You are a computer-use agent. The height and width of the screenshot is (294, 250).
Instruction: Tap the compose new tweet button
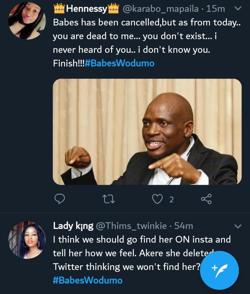[x=219, y=270]
